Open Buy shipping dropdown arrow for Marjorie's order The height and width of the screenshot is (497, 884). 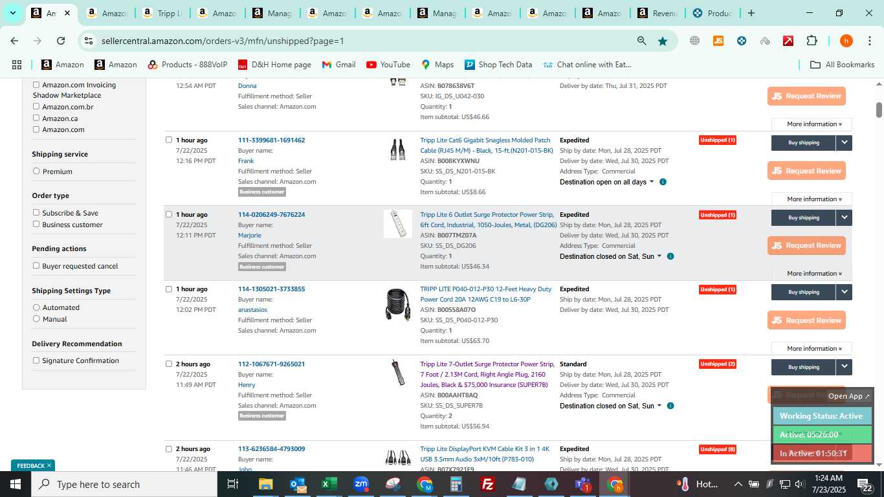844,217
